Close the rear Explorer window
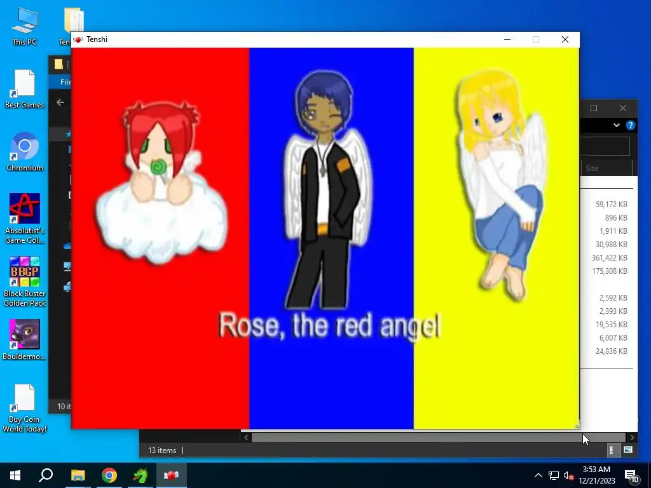This screenshot has height=488, width=651. [x=623, y=108]
